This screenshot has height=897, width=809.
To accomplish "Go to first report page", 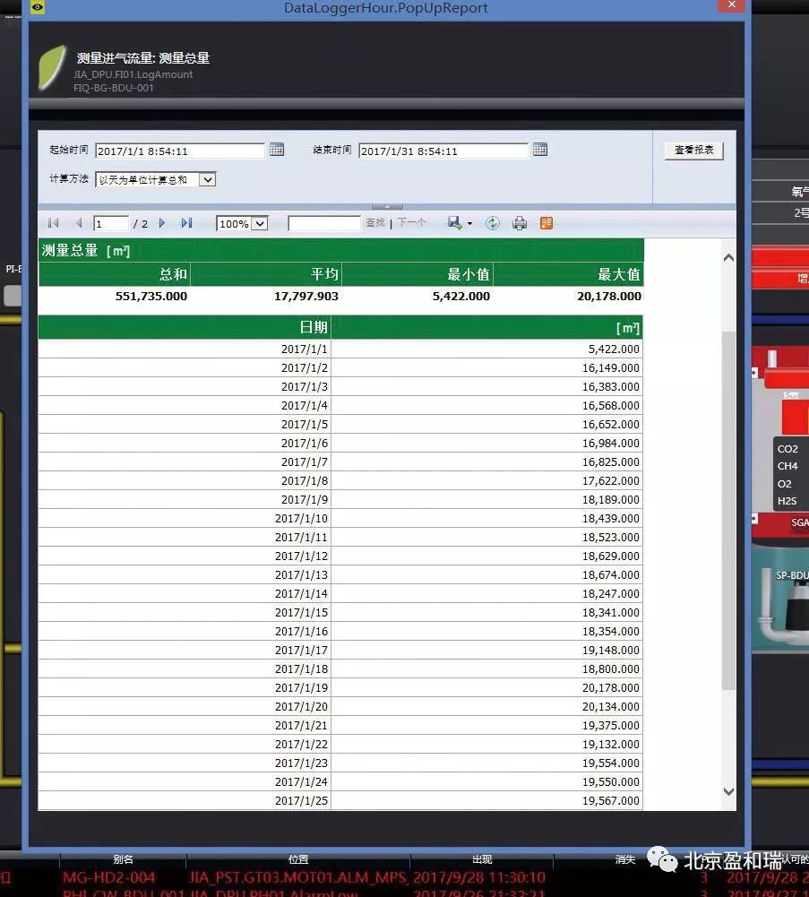I will click(x=54, y=223).
